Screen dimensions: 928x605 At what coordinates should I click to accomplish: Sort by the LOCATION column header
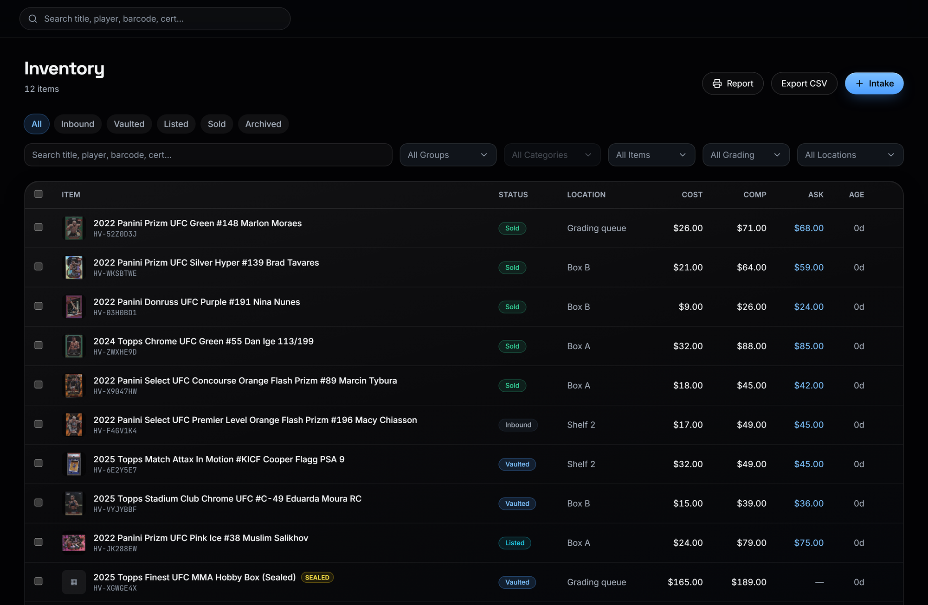coord(586,195)
